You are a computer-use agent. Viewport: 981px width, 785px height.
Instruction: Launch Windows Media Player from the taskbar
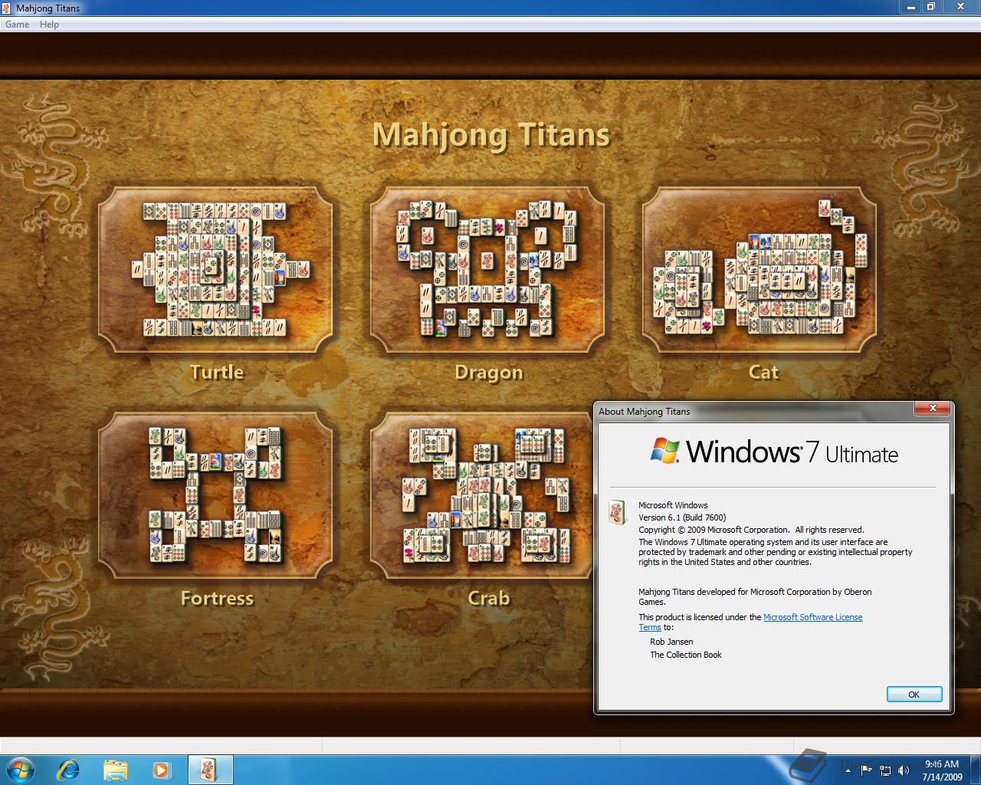pyautogui.click(x=161, y=769)
